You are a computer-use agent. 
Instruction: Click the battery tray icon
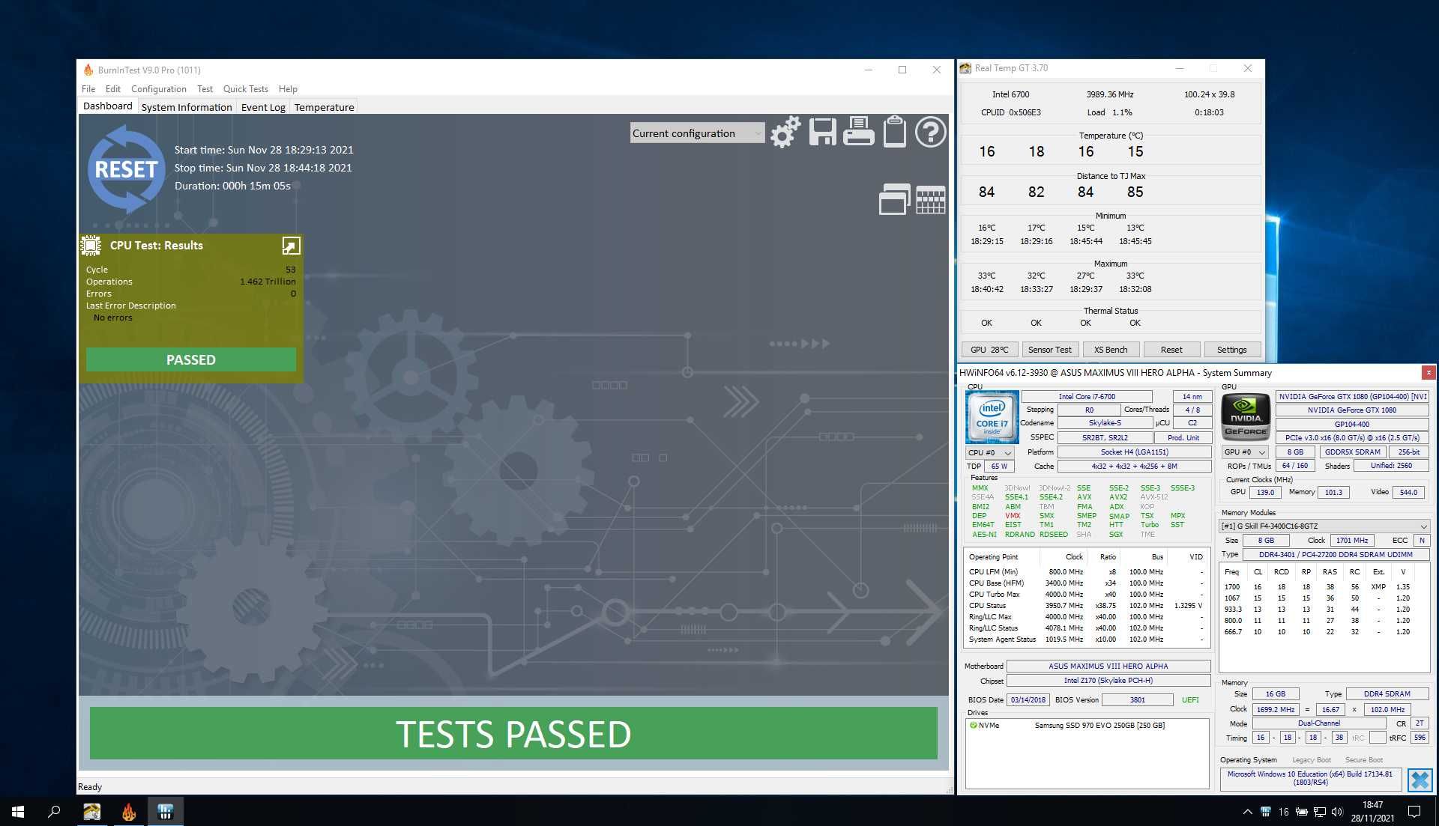1302,812
